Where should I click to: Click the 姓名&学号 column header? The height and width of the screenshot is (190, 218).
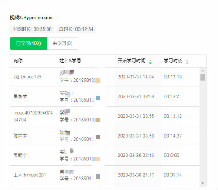click(x=70, y=61)
